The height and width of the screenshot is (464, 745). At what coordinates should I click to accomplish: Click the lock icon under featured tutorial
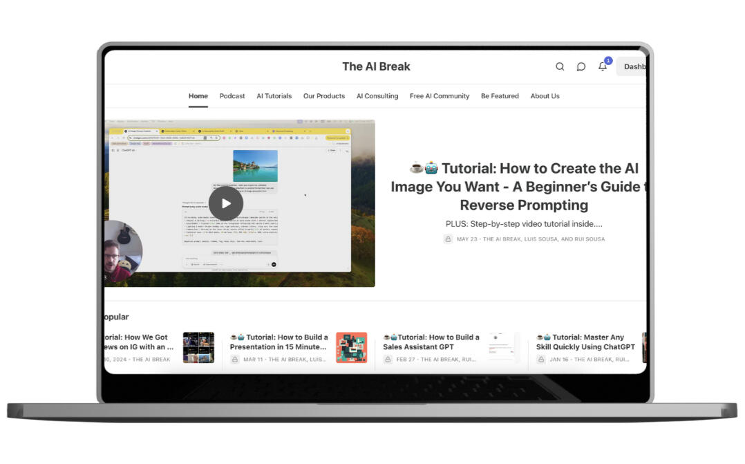448,239
